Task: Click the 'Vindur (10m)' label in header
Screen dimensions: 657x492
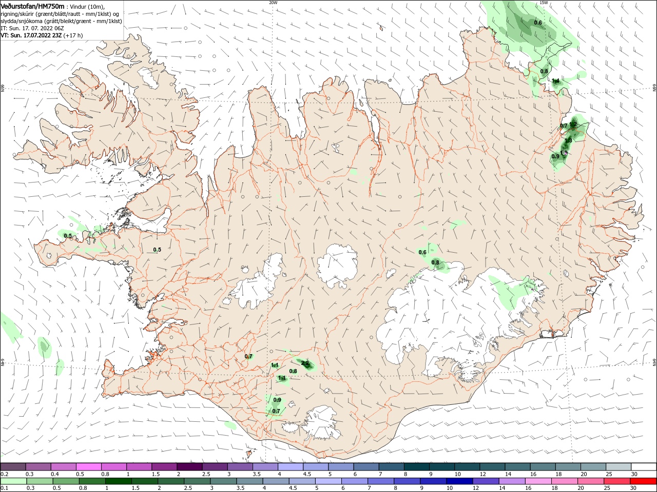Action: (86, 6)
